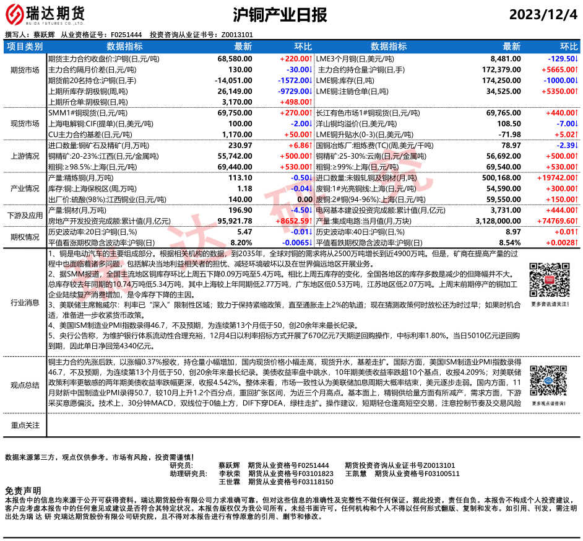The width and height of the screenshot is (583, 541).
Task: Click the 重点关注 section label
Action: 25,425
